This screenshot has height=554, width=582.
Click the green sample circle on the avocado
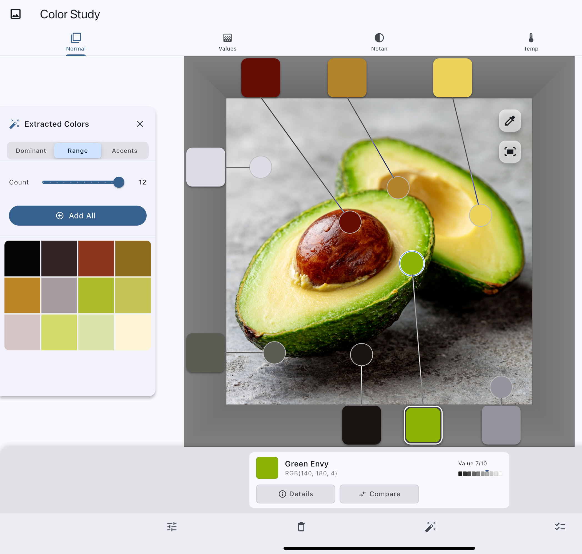(412, 264)
